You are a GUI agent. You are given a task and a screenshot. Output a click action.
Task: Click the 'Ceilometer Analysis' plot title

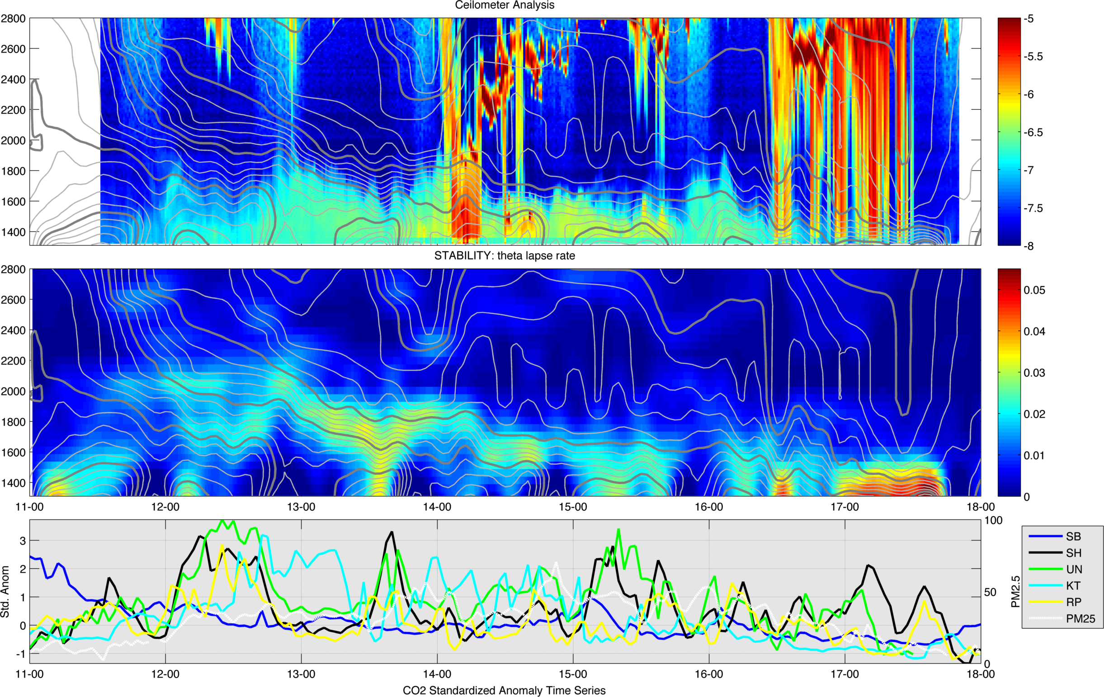(x=505, y=5)
